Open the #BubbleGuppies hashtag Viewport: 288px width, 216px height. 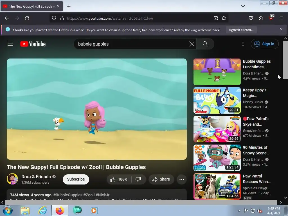coord(68,195)
